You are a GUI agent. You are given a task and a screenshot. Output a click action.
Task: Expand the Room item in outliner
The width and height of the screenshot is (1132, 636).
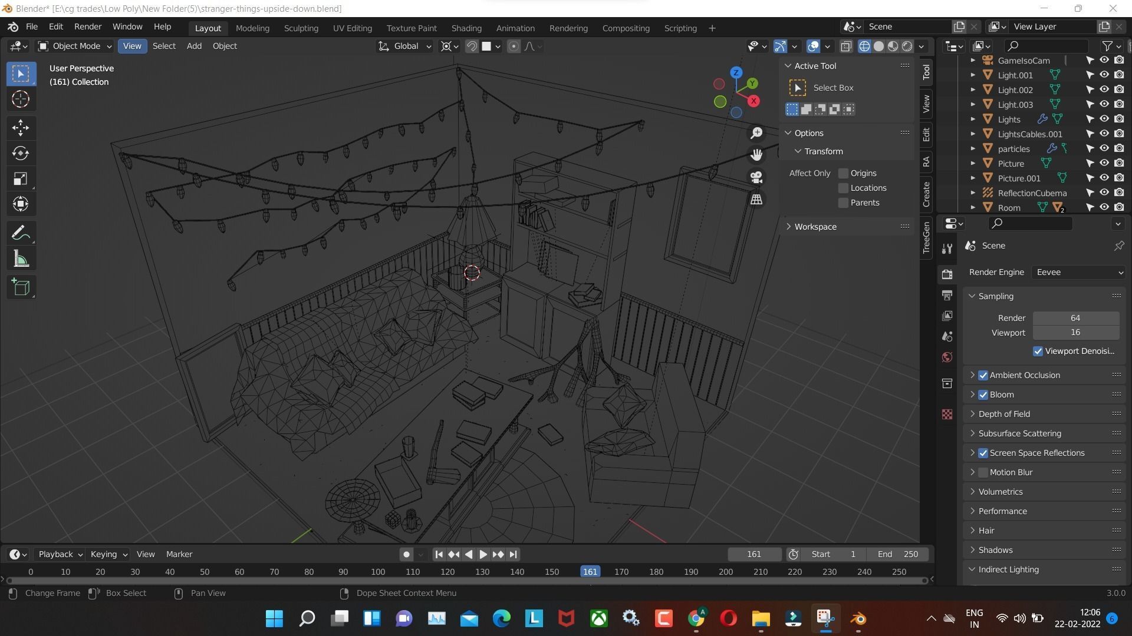(x=973, y=207)
